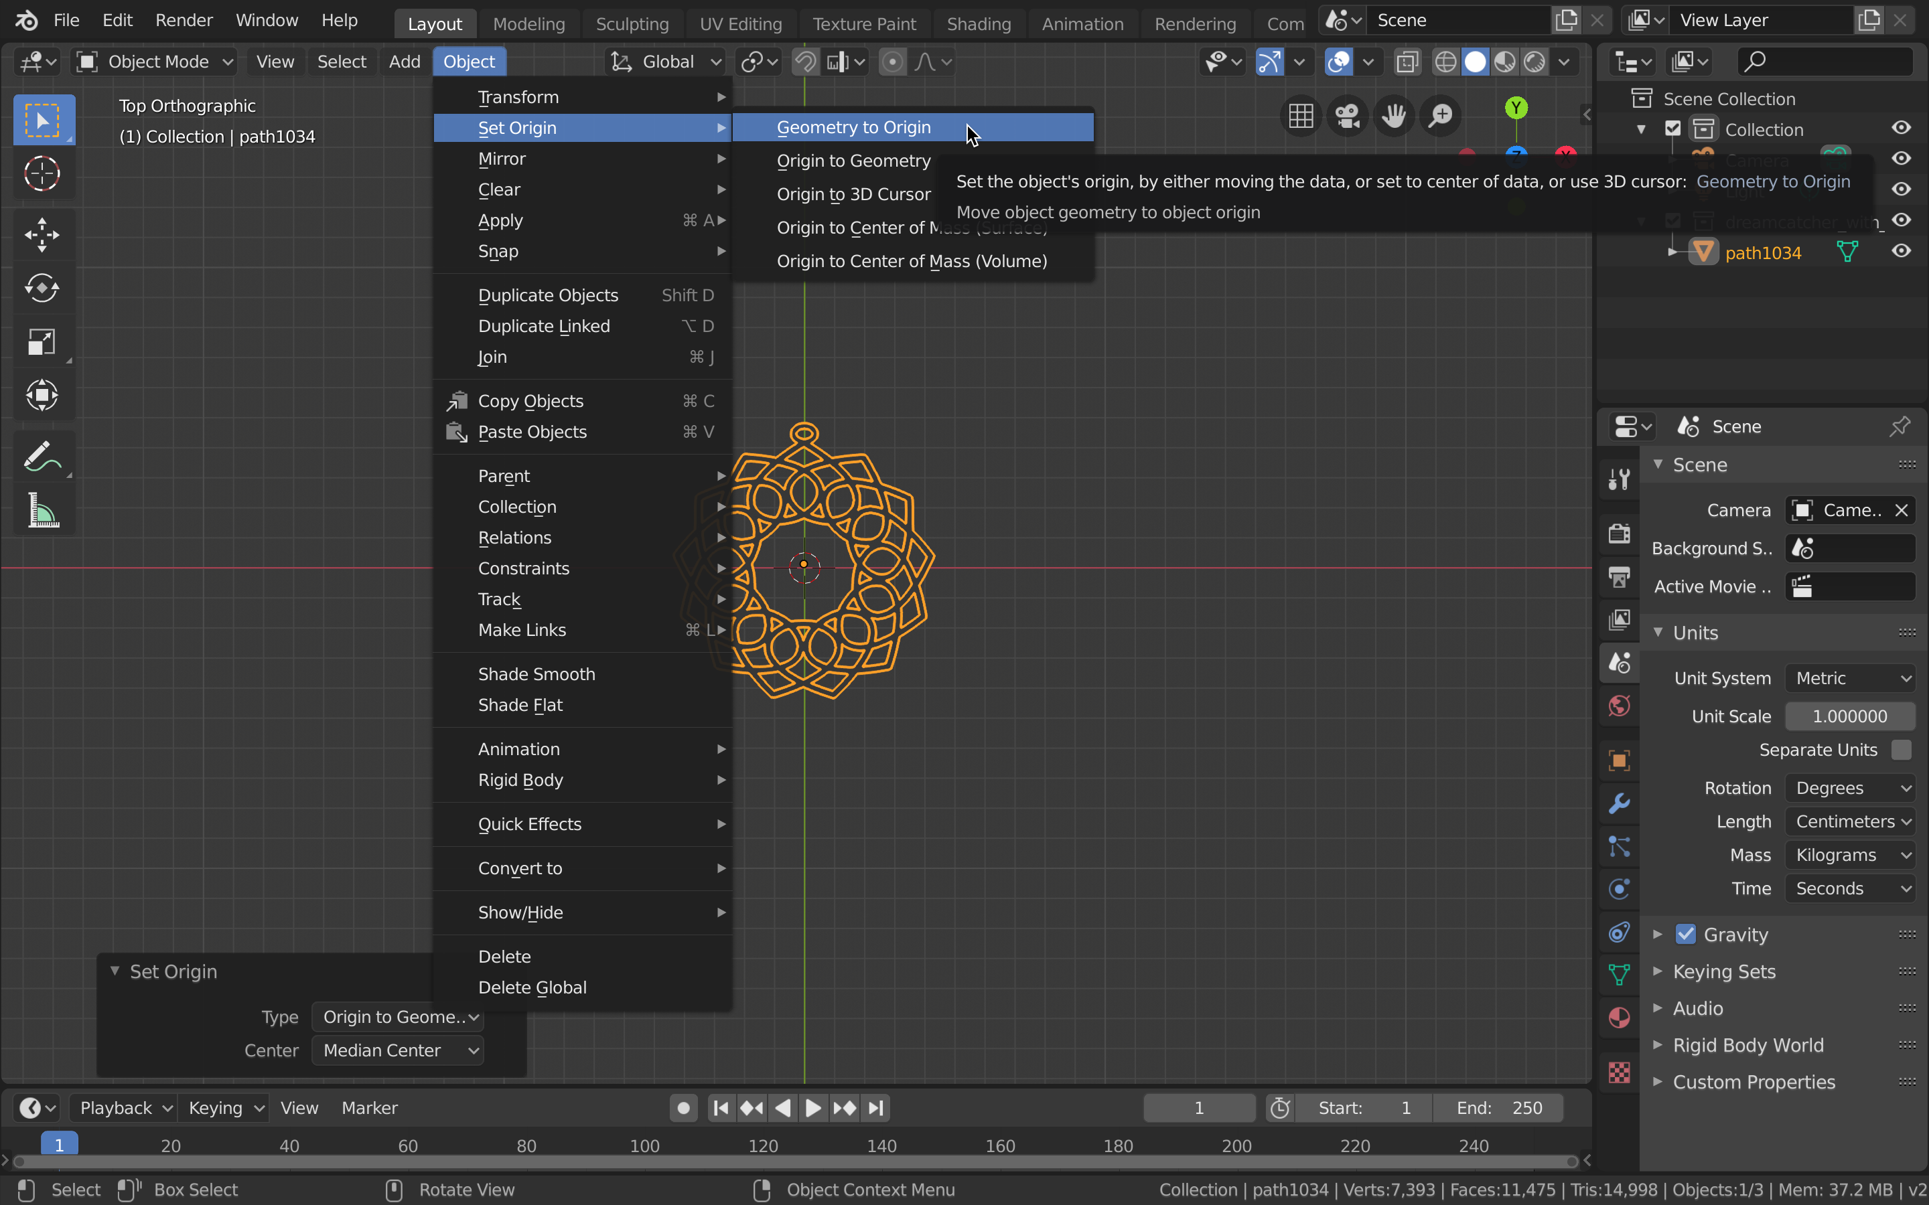Image resolution: width=1929 pixels, height=1205 pixels.
Task: Select the Scale tool
Action: coord(42,342)
